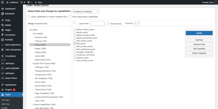Screen dimensions: 218x109
Task: Open the Portfolio menu label
Action: (9, 40)
